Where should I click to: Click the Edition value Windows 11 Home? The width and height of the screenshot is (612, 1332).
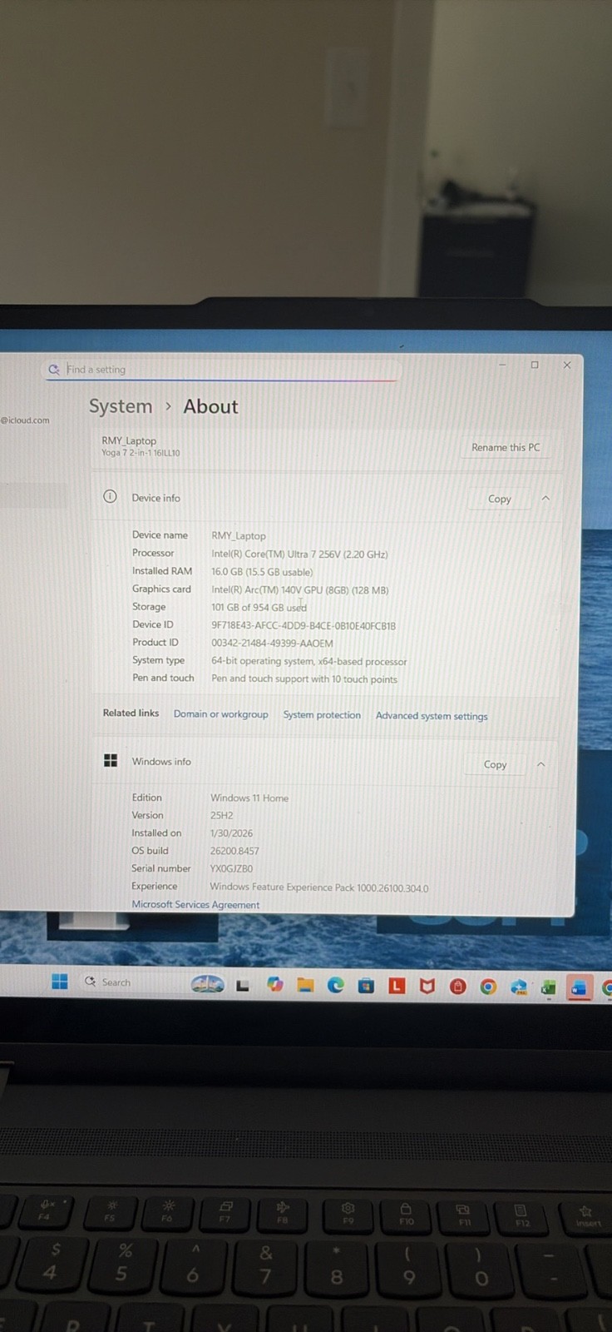249,798
